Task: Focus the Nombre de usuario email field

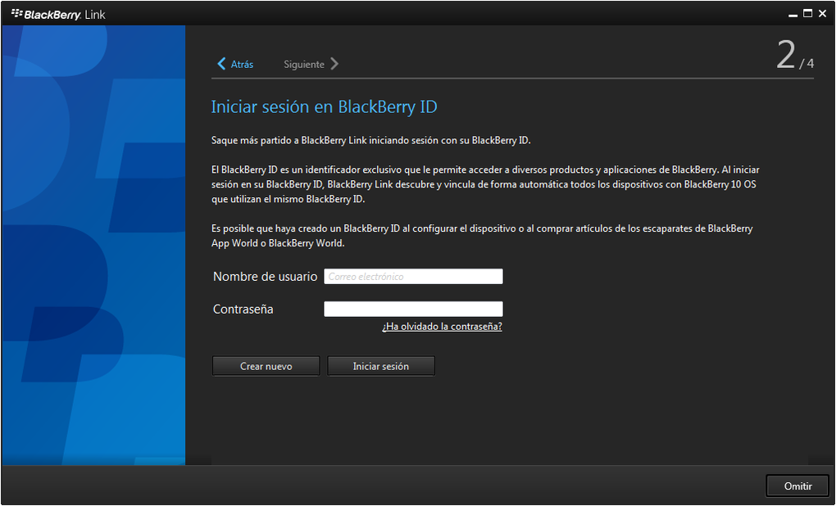Action: coord(413,277)
